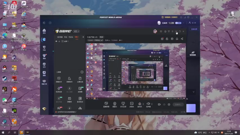Go back with Perfect World Arena's back arrow
This screenshot has width=240, height=135.
[x=44, y=23]
